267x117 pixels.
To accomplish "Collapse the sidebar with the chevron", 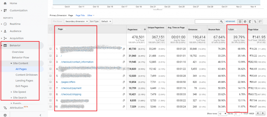I will [40, 115].
